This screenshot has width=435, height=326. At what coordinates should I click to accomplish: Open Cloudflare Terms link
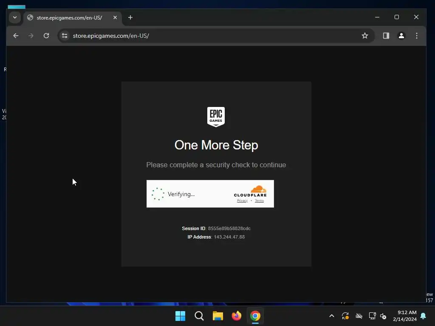pyautogui.click(x=259, y=200)
